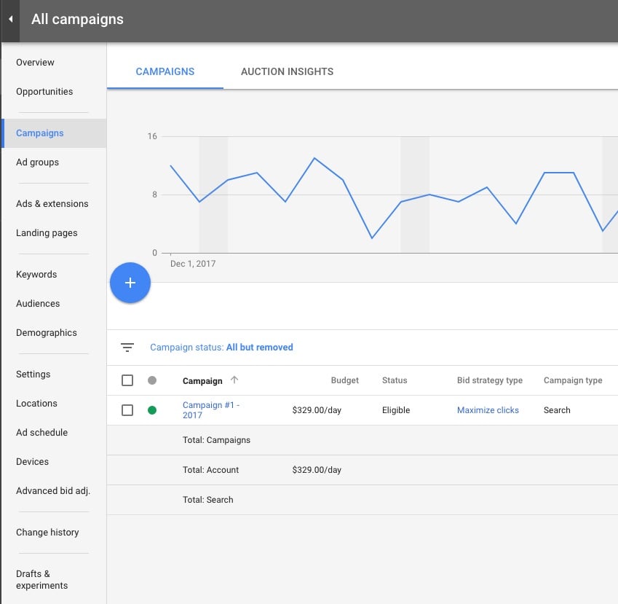Viewport: 618px width, 604px height.
Task: Go to Locations page
Action: point(36,403)
